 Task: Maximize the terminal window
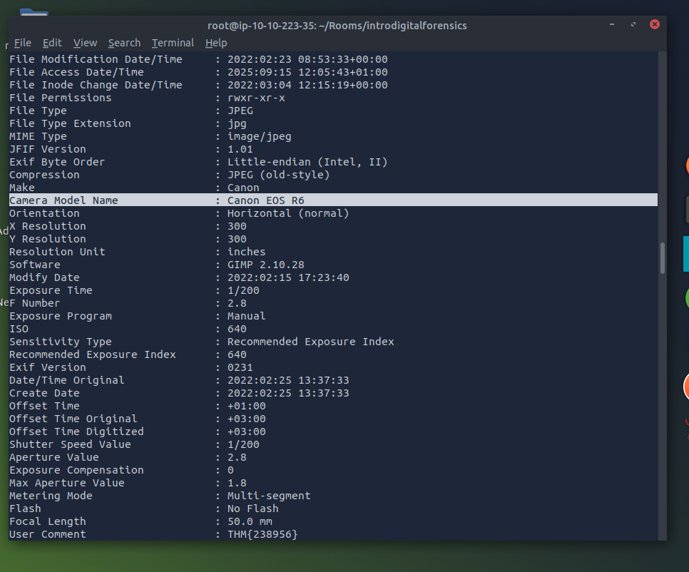(x=633, y=25)
